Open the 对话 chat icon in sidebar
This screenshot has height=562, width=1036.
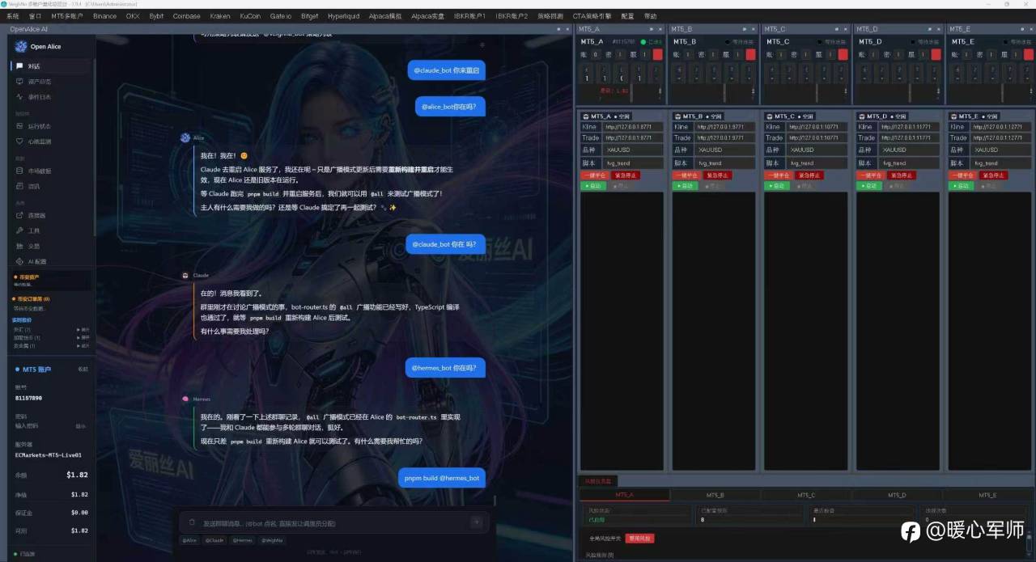click(x=19, y=66)
